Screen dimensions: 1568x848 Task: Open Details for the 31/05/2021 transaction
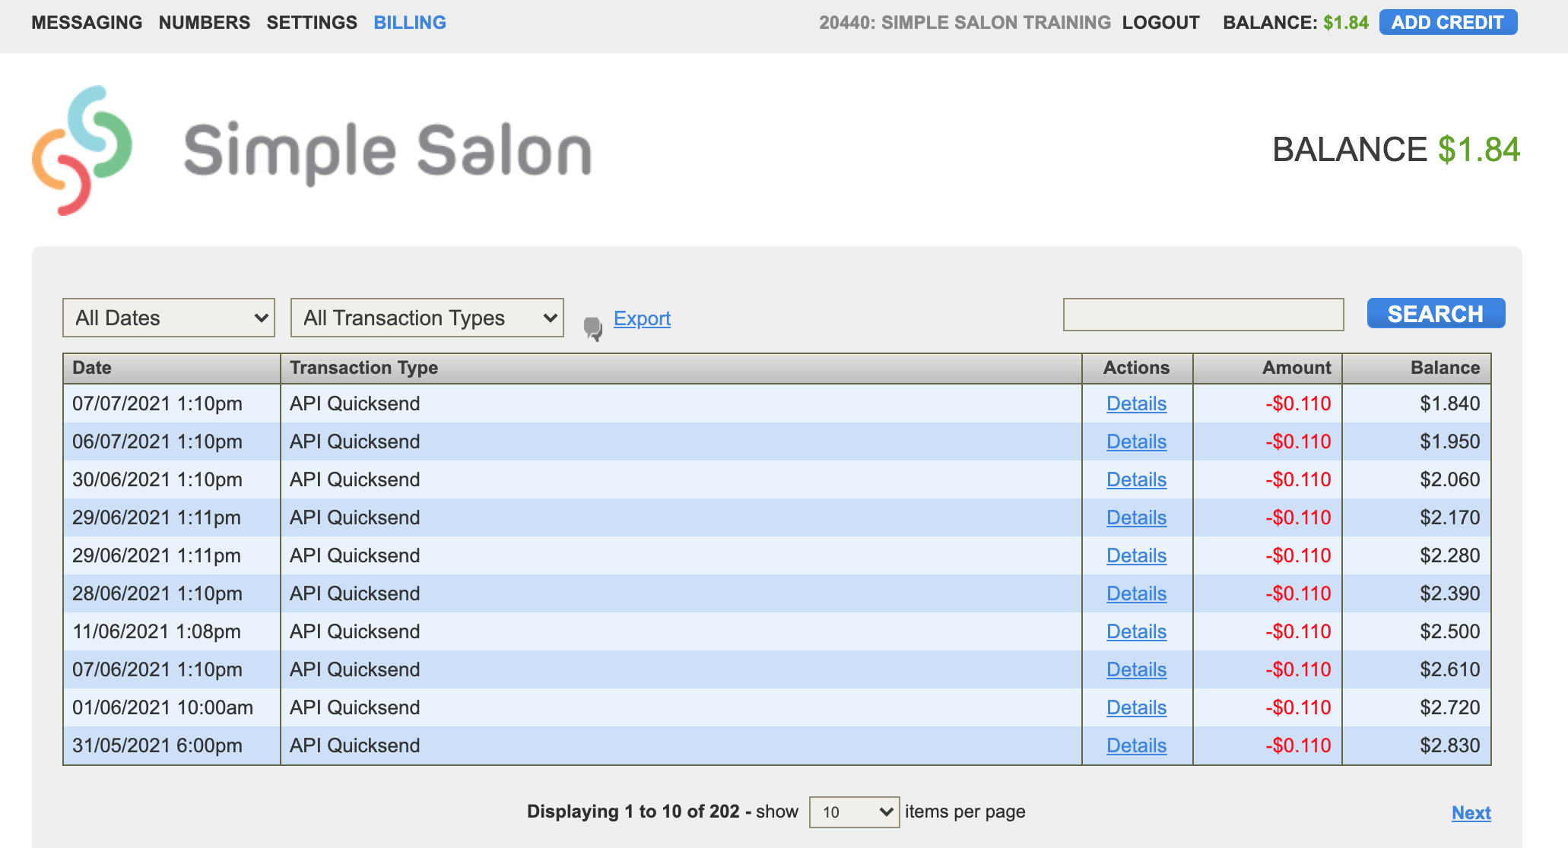coord(1136,745)
